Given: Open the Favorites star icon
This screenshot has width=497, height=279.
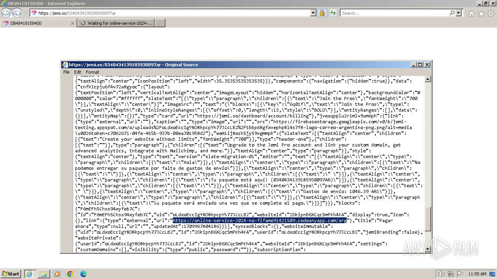Looking at the screenshot, I should 481,14.
